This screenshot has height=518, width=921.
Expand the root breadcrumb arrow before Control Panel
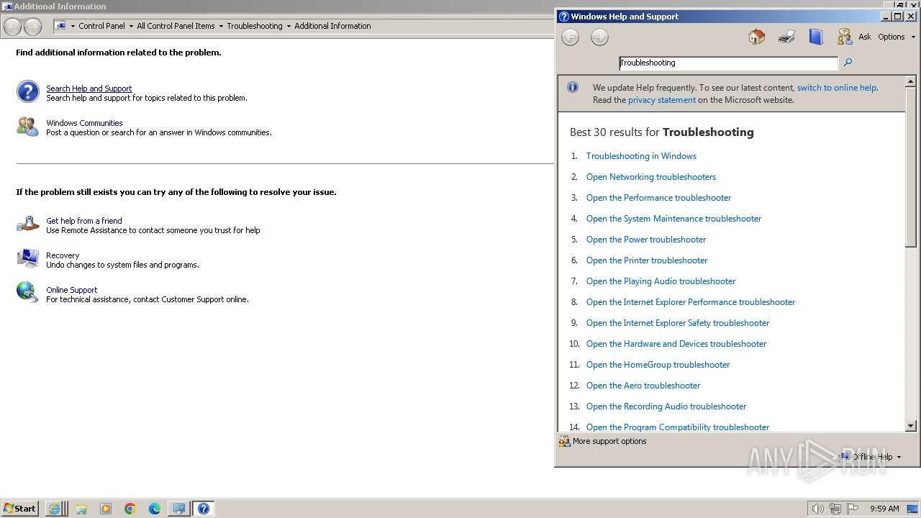tap(73, 26)
